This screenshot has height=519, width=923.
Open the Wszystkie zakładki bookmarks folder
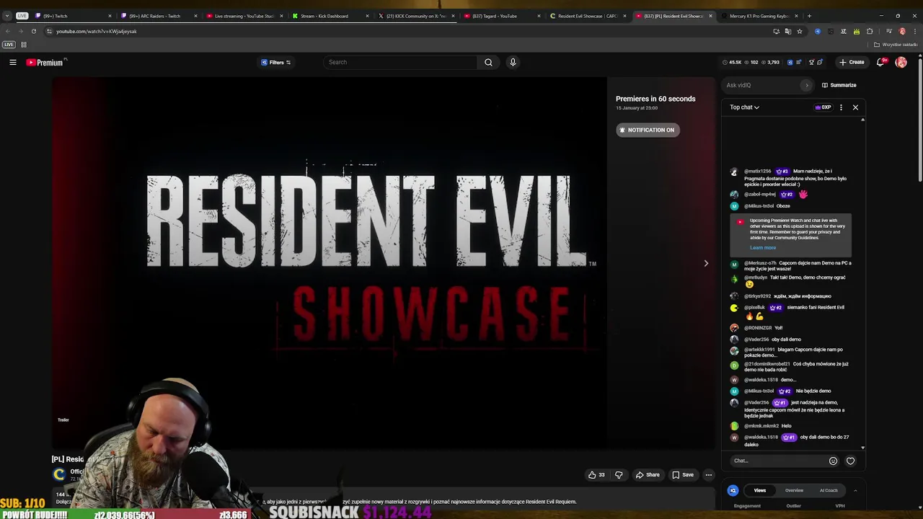pos(896,45)
